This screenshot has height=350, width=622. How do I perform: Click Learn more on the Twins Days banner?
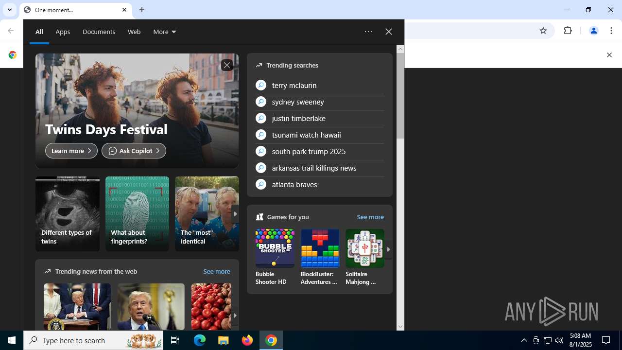[71, 151]
